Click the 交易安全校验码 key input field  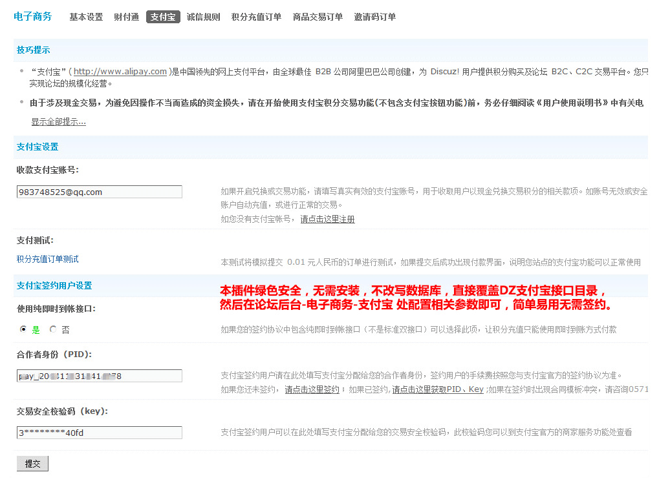[100, 433]
